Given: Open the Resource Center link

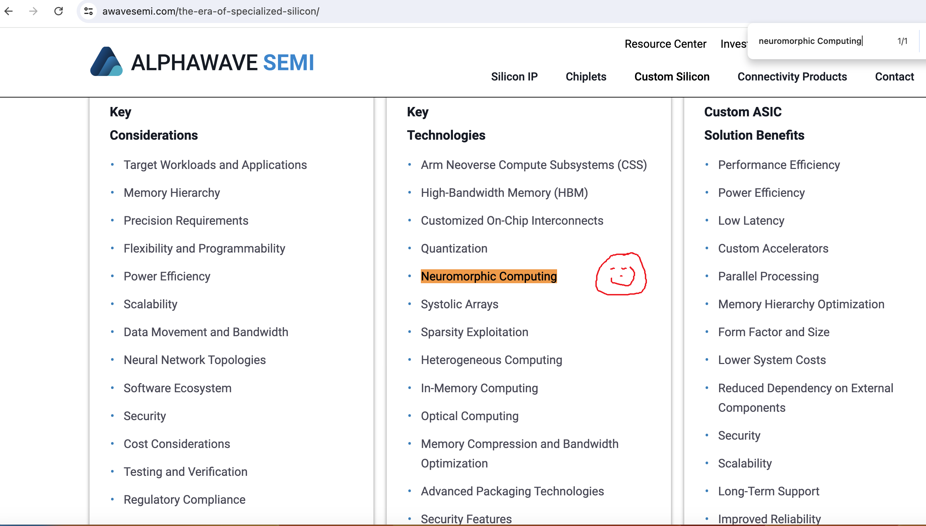Looking at the screenshot, I should (665, 44).
